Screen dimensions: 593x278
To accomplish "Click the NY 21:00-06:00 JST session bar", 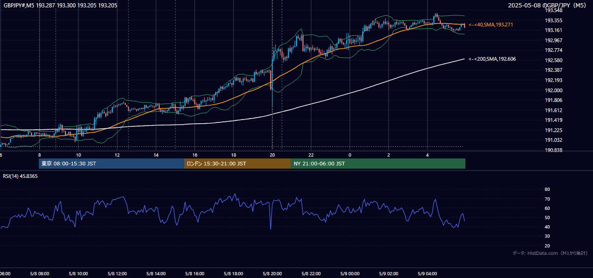I will click(378, 164).
